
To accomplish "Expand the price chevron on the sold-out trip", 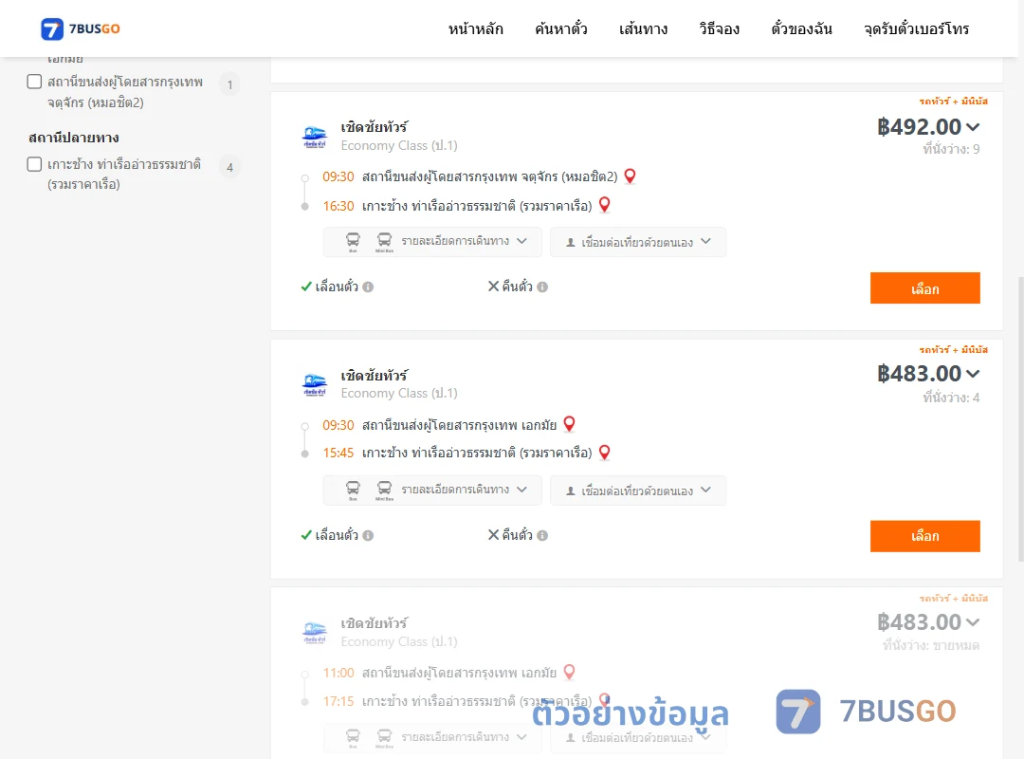I will (x=973, y=622).
